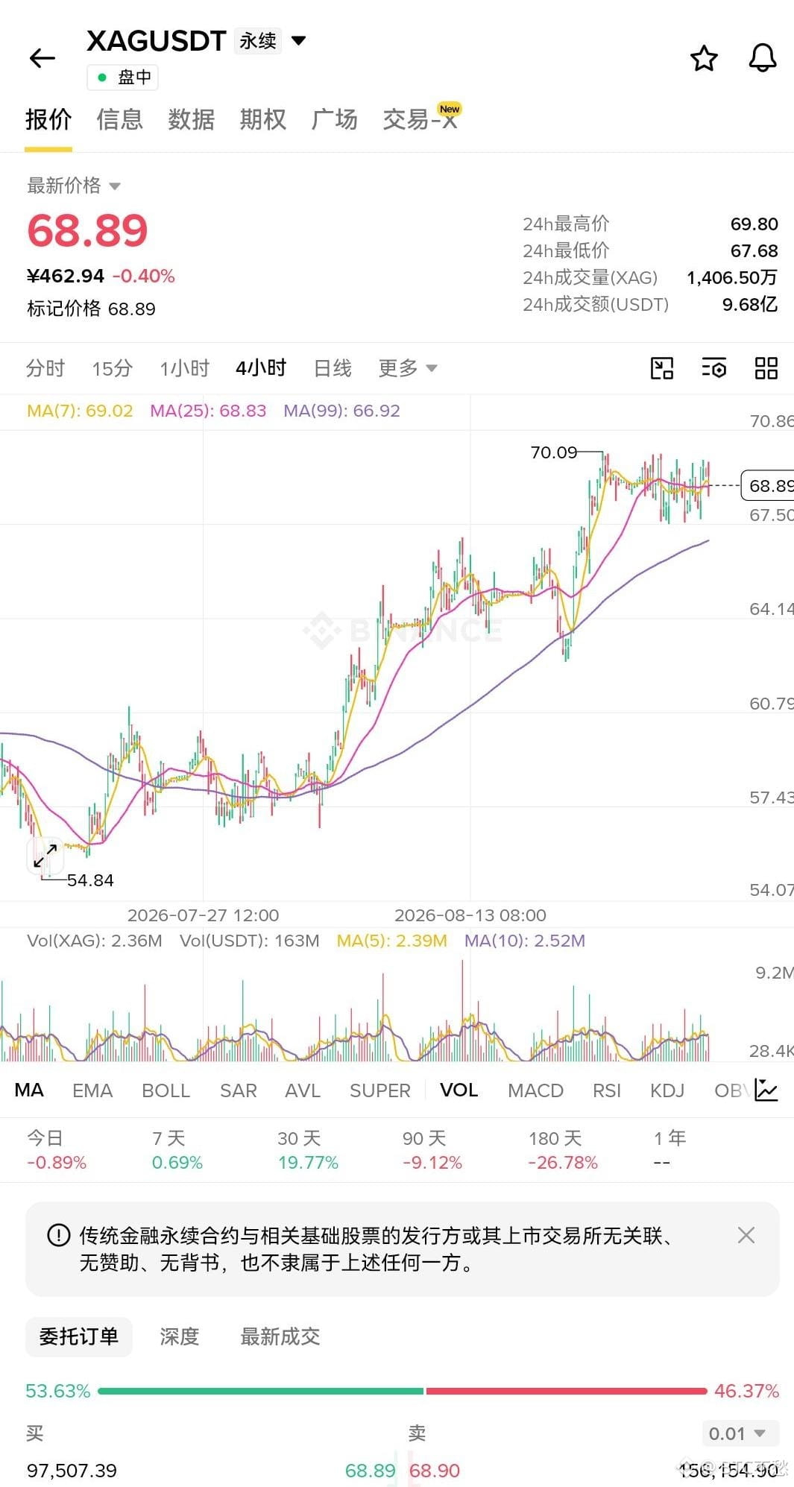Open the 数据 tab

191,119
